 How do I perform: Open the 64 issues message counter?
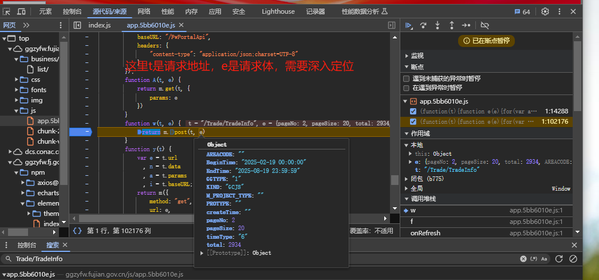coord(522,12)
